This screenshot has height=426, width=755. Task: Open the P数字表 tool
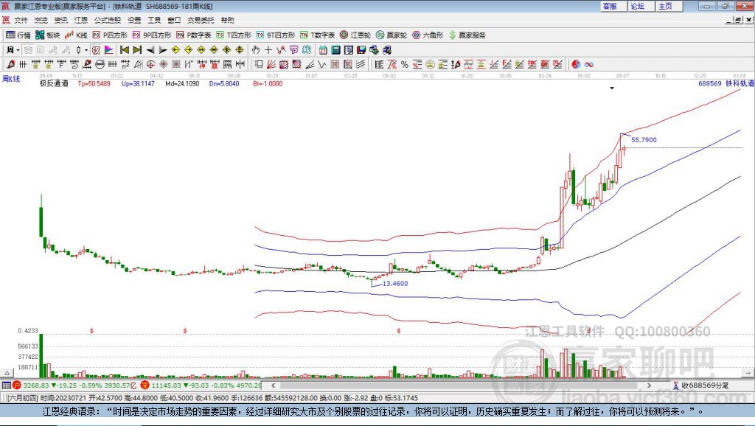(194, 35)
